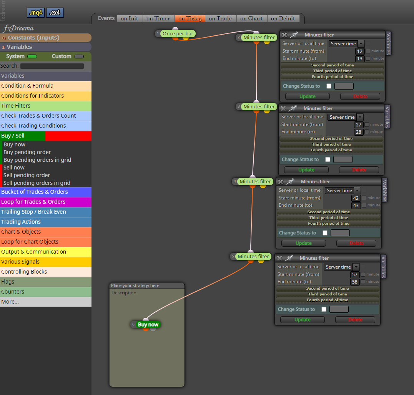Viewport: 414px width, 395px height.
Task: Select the Buy now block number 6
Action: 148,325
